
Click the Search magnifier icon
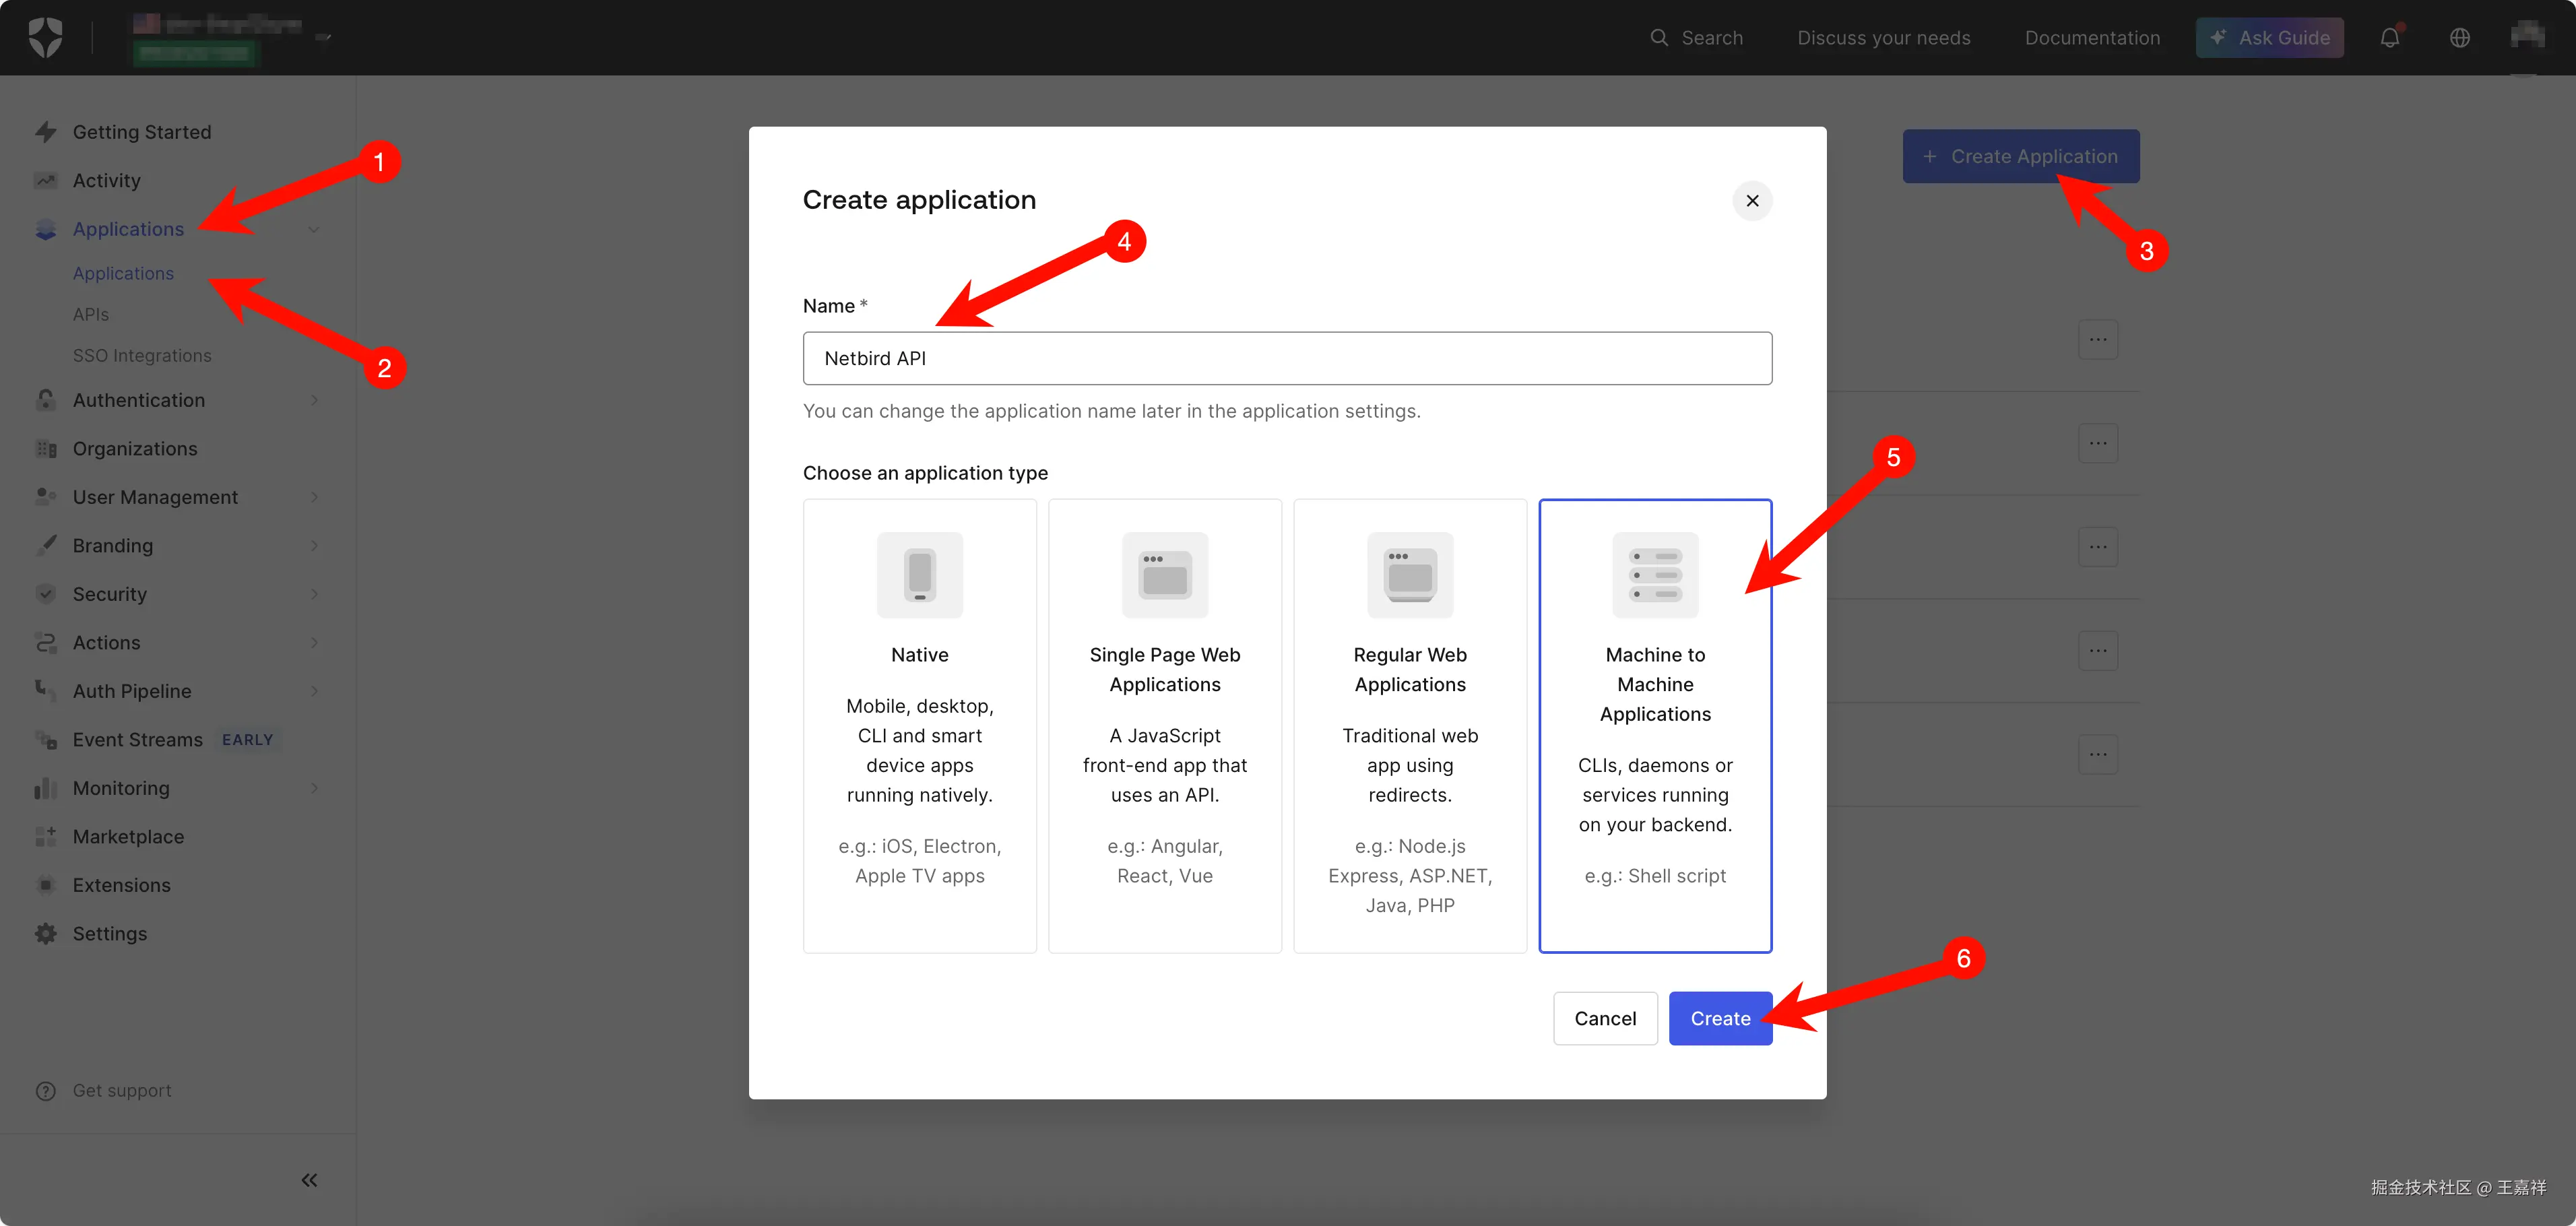coord(1659,37)
